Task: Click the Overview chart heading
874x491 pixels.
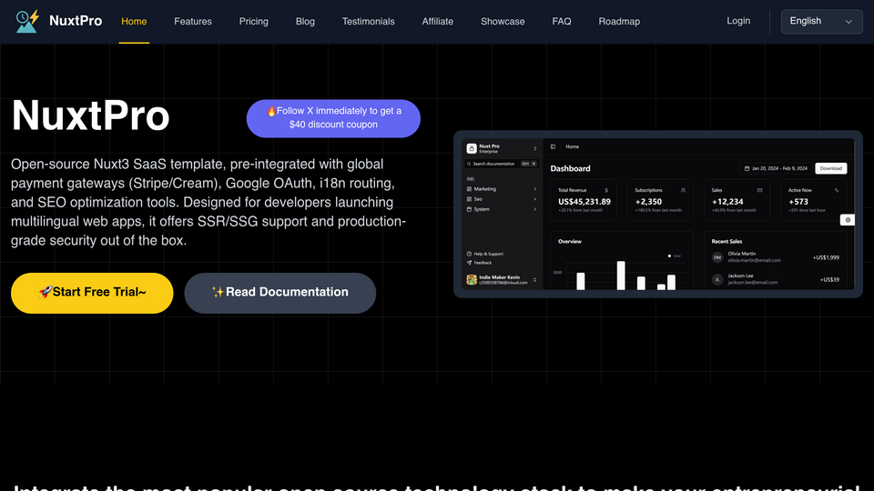Action: coord(570,242)
